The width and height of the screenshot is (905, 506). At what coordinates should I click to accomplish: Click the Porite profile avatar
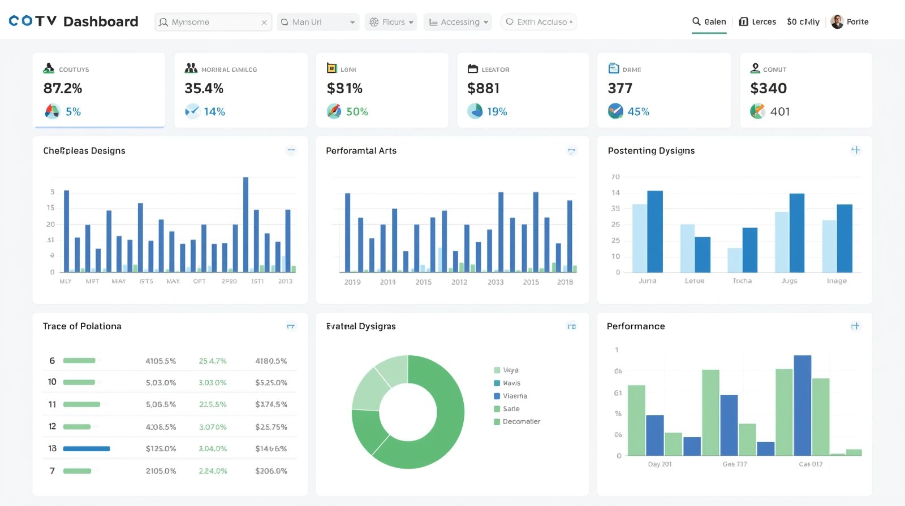point(837,22)
